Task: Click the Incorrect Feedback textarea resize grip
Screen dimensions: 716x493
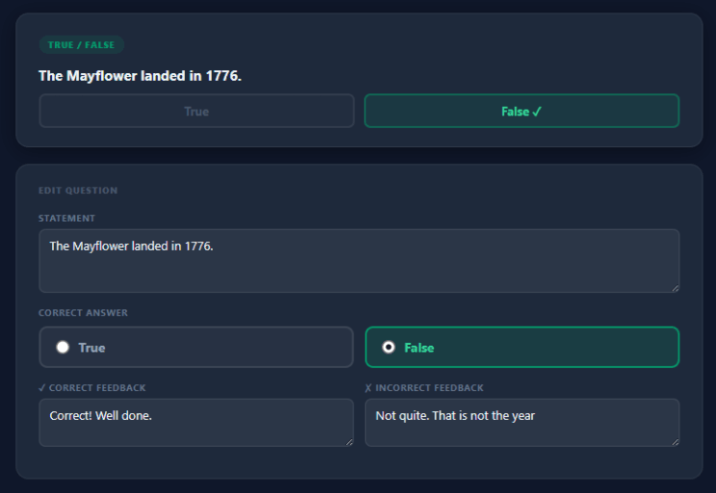Action: [674, 441]
